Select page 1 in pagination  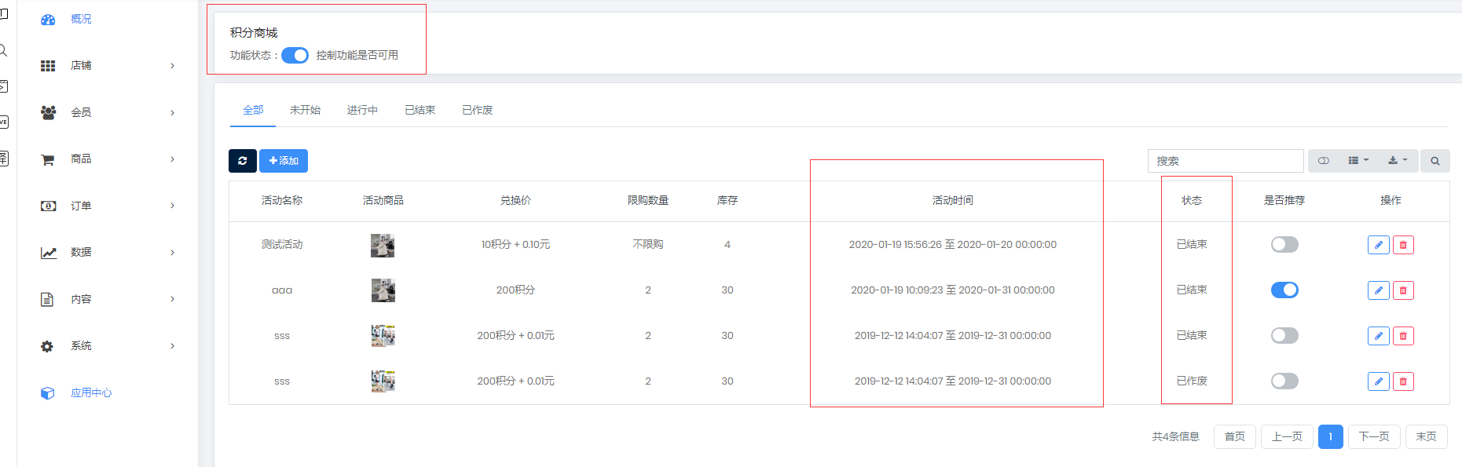1331,436
